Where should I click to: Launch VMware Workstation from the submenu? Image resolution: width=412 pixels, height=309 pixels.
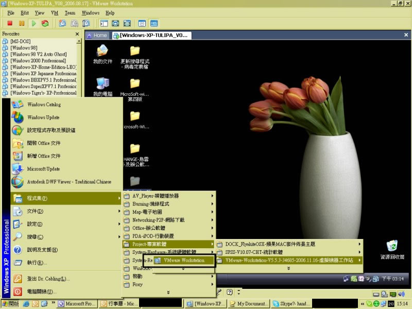(184, 261)
